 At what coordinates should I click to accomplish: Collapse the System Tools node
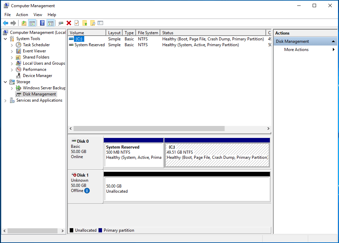[x=5, y=39]
